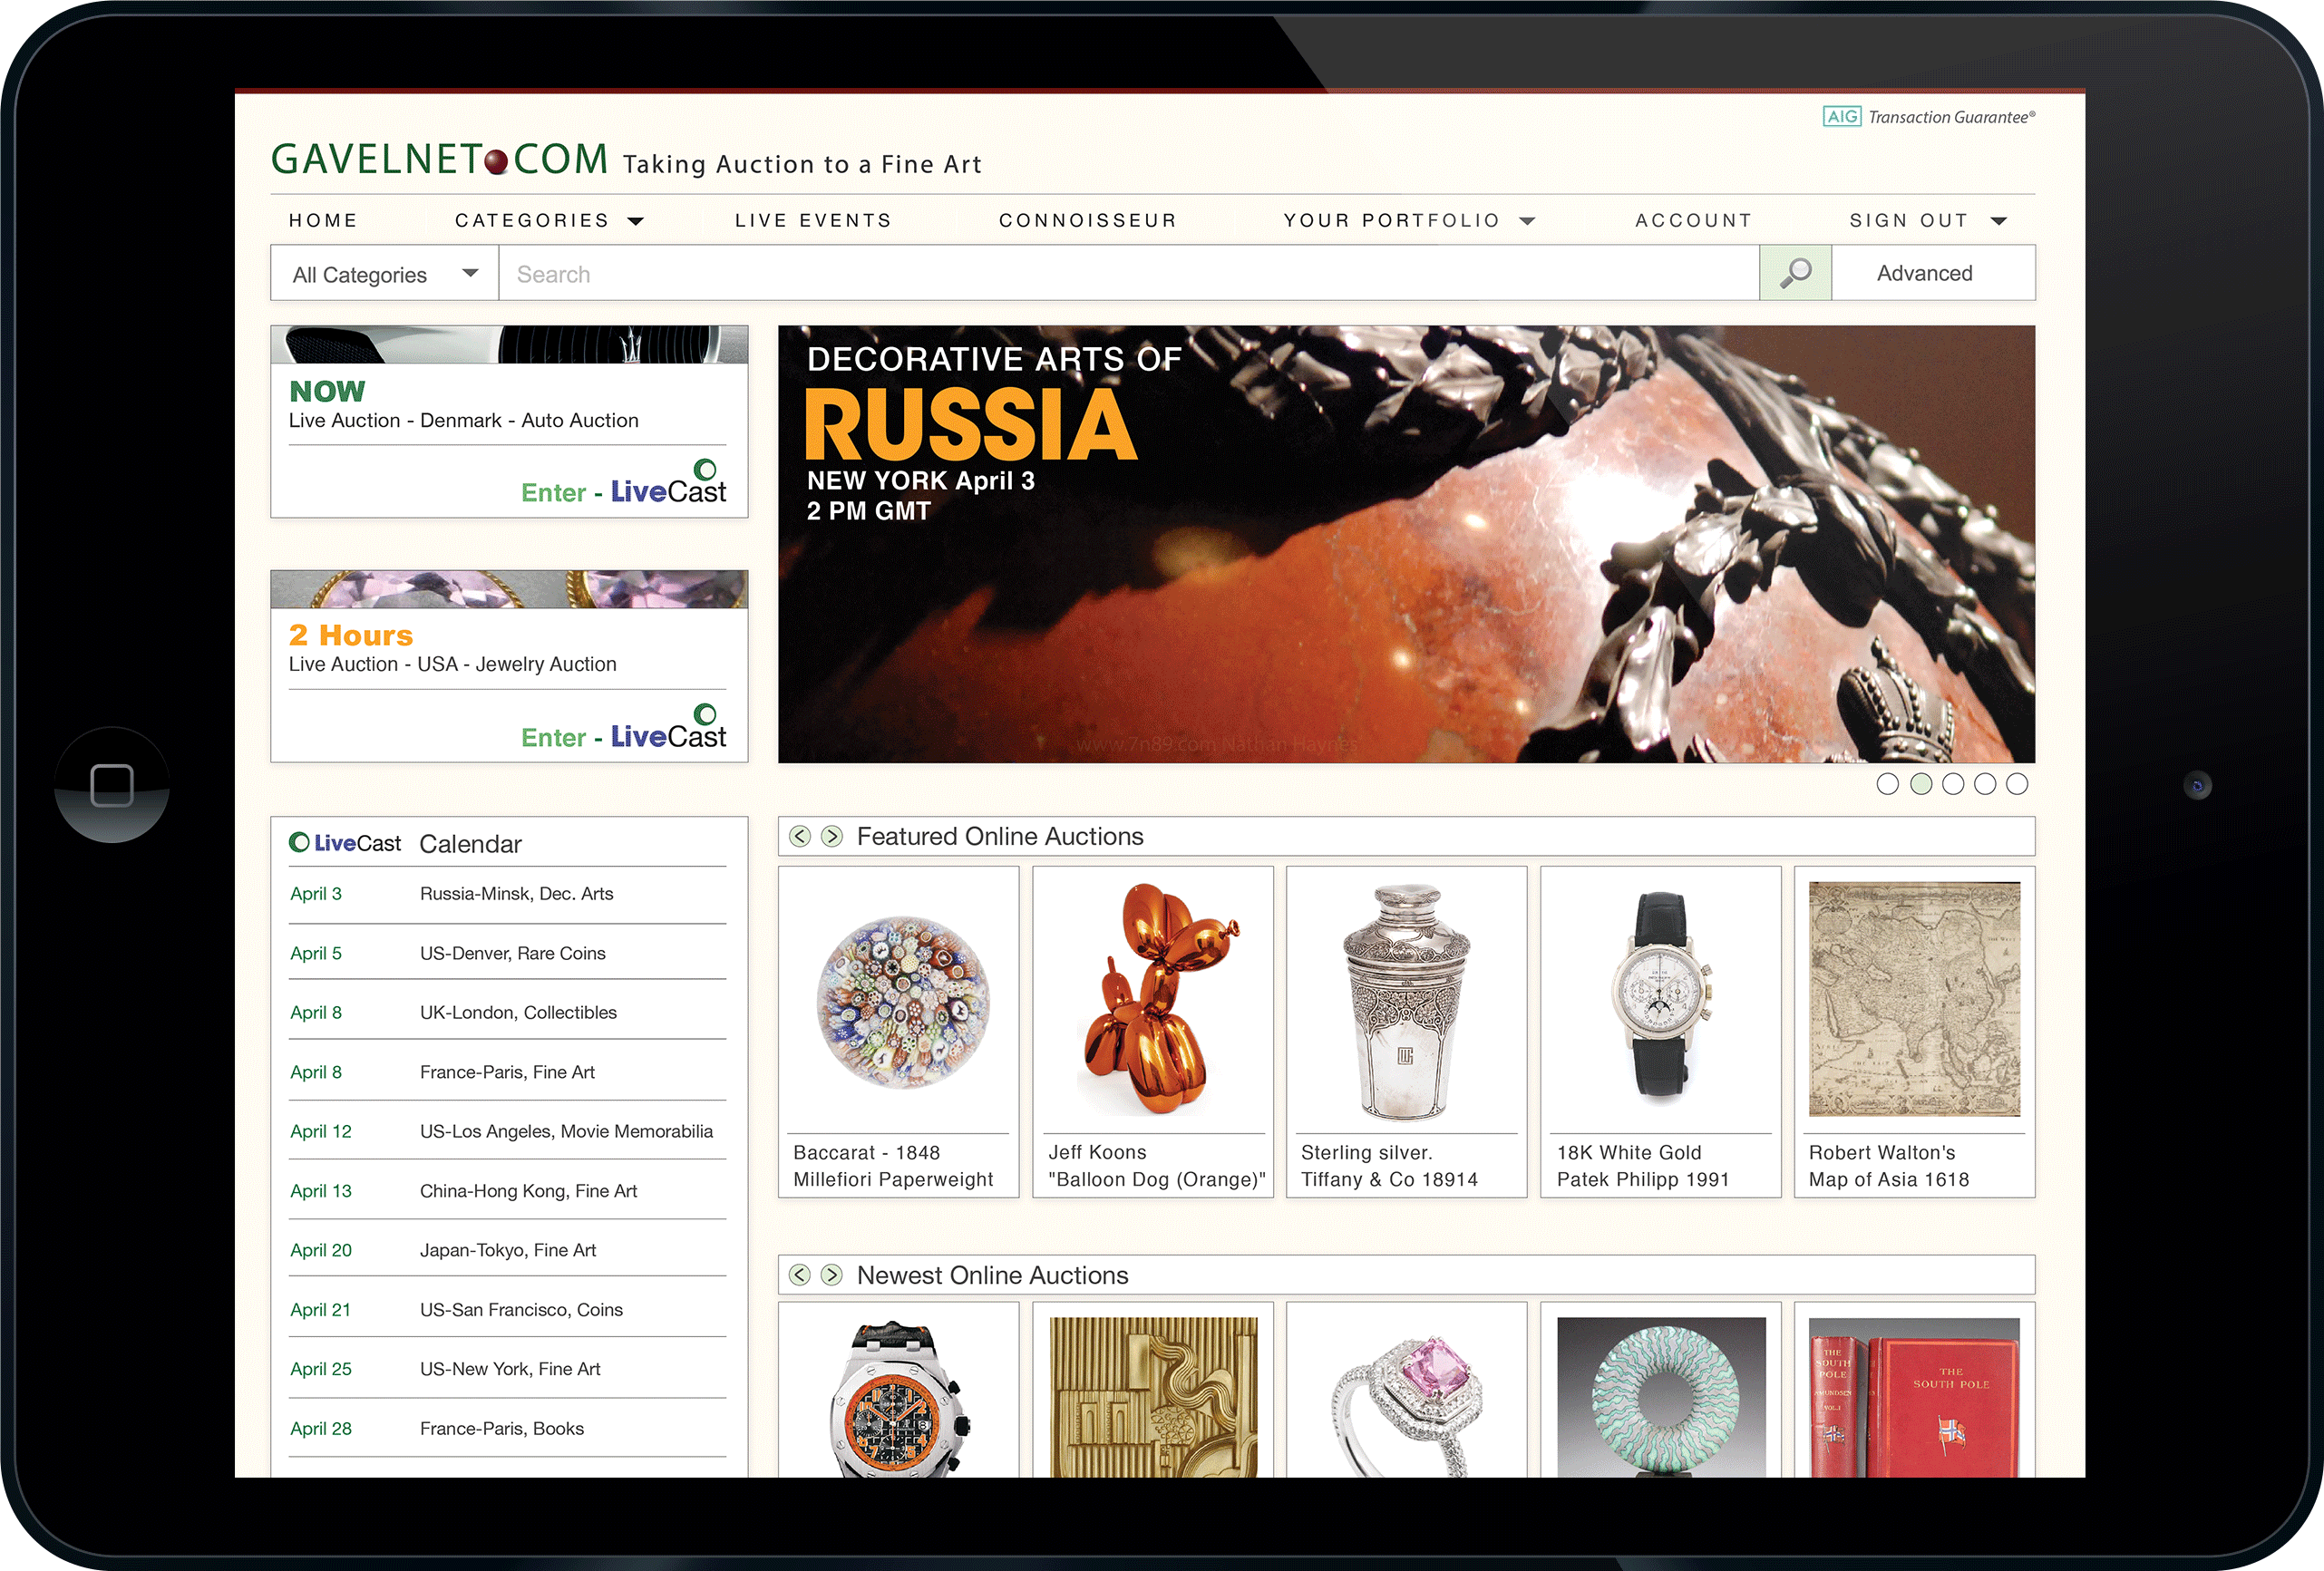
Task: Expand the Categories nav menu arrow
Action: 636,221
